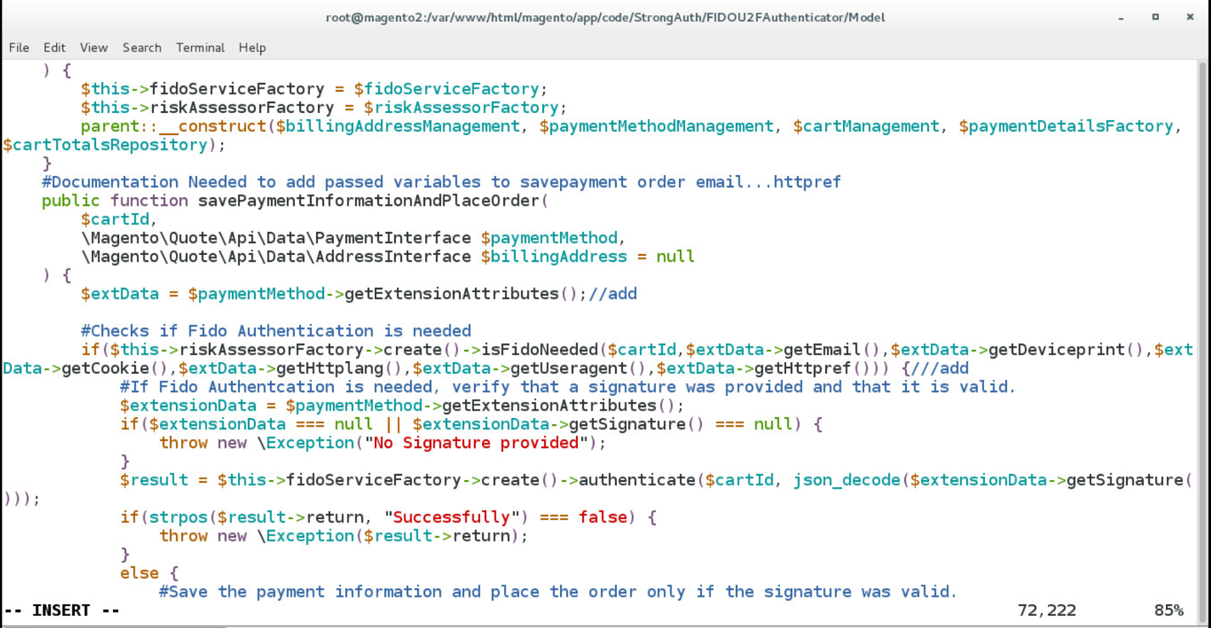Click the 'public function' keywords
The height and width of the screenshot is (628, 1211).
point(115,201)
